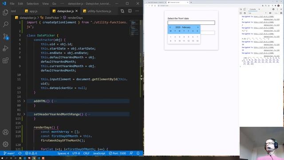
Task: Open the Explorer view in activity bar
Action: 5,12
